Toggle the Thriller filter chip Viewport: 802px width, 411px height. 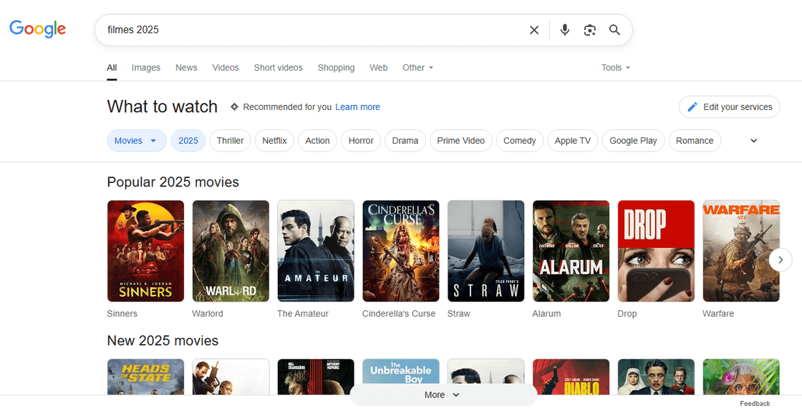click(x=230, y=140)
